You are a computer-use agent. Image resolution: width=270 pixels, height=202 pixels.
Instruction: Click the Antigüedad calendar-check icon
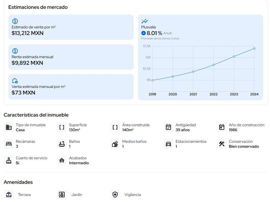coord(168,127)
